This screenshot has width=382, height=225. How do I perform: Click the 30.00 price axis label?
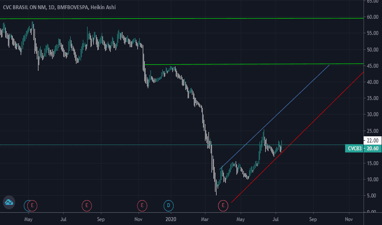(373, 114)
